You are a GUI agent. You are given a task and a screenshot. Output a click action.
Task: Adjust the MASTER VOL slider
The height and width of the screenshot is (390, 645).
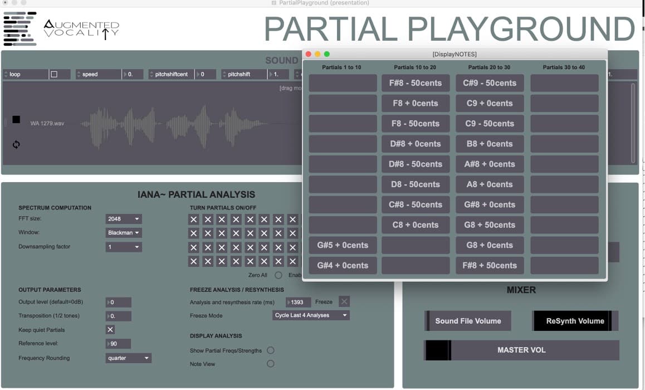click(x=521, y=350)
